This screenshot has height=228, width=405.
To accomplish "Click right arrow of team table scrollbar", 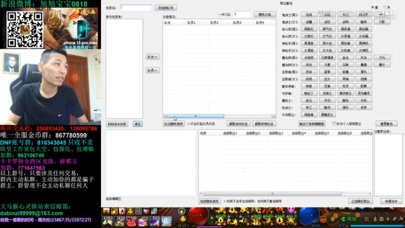I will click(273, 116).
